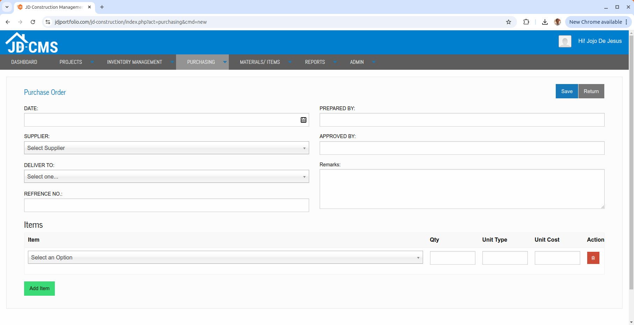634x325 pixels.
Task: Reload the page
Action: pos(33,22)
